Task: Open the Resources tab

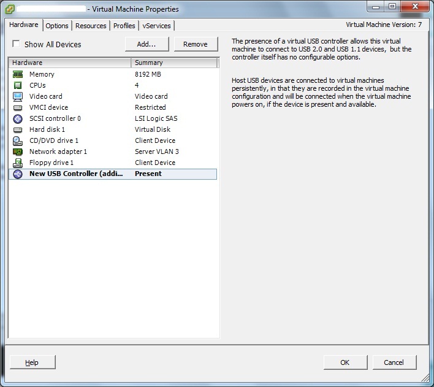Action: click(91, 26)
